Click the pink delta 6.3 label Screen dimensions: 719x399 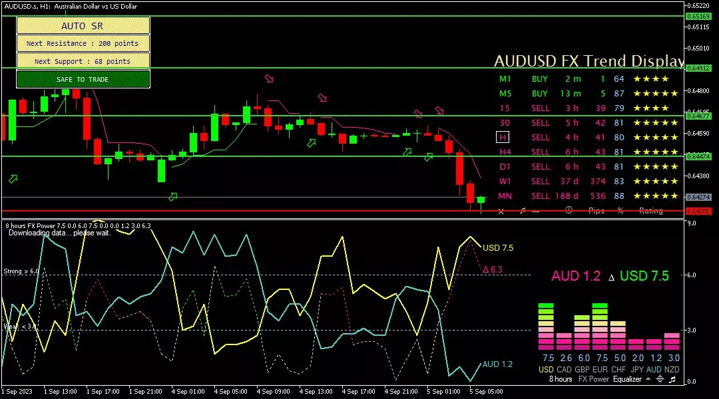[493, 269]
